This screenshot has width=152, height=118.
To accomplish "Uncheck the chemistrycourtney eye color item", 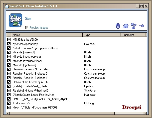I will pyautogui.click(x=9, y=44).
